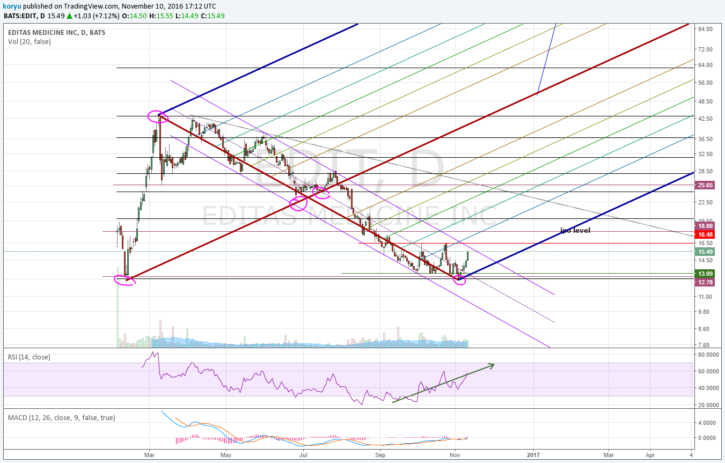Open the koryu author profile link
725x463 pixels.
[x=12, y=6]
